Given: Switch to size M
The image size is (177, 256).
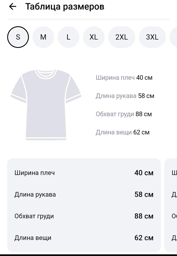Looking at the screenshot, I should tap(43, 37).
